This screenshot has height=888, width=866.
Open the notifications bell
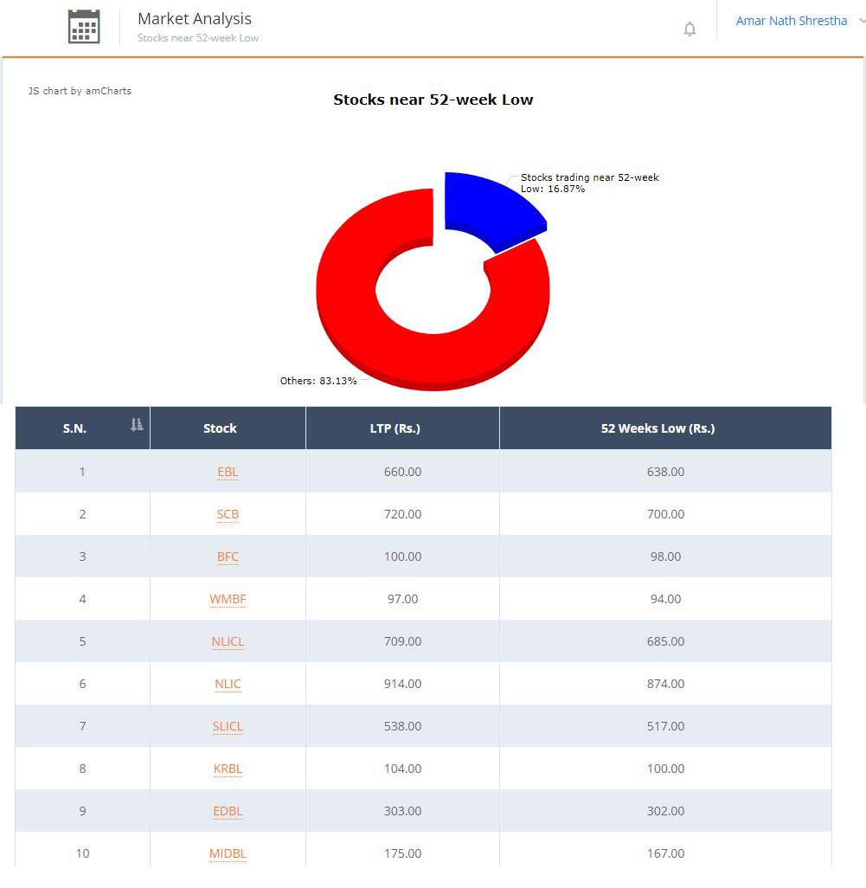click(x=690, y=29)
